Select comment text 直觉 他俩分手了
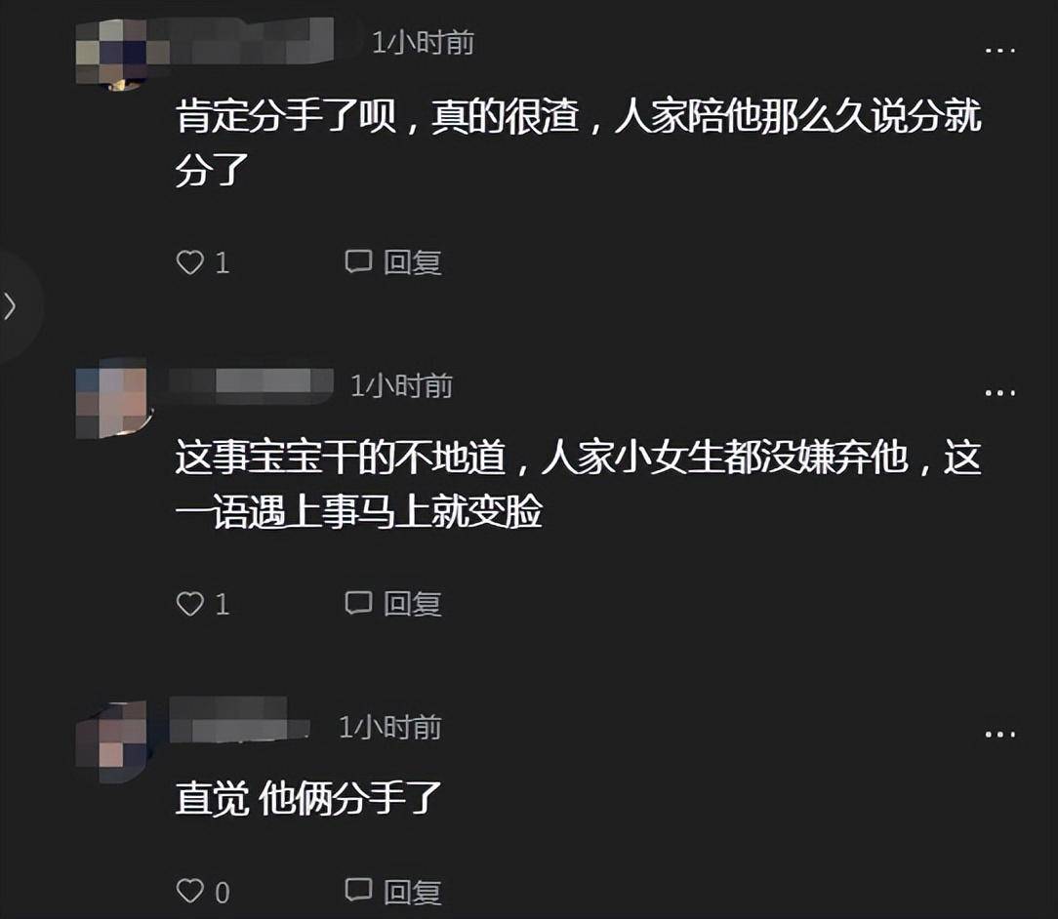This screenshot has height=919, width=1058. click(x=308, y=798)
